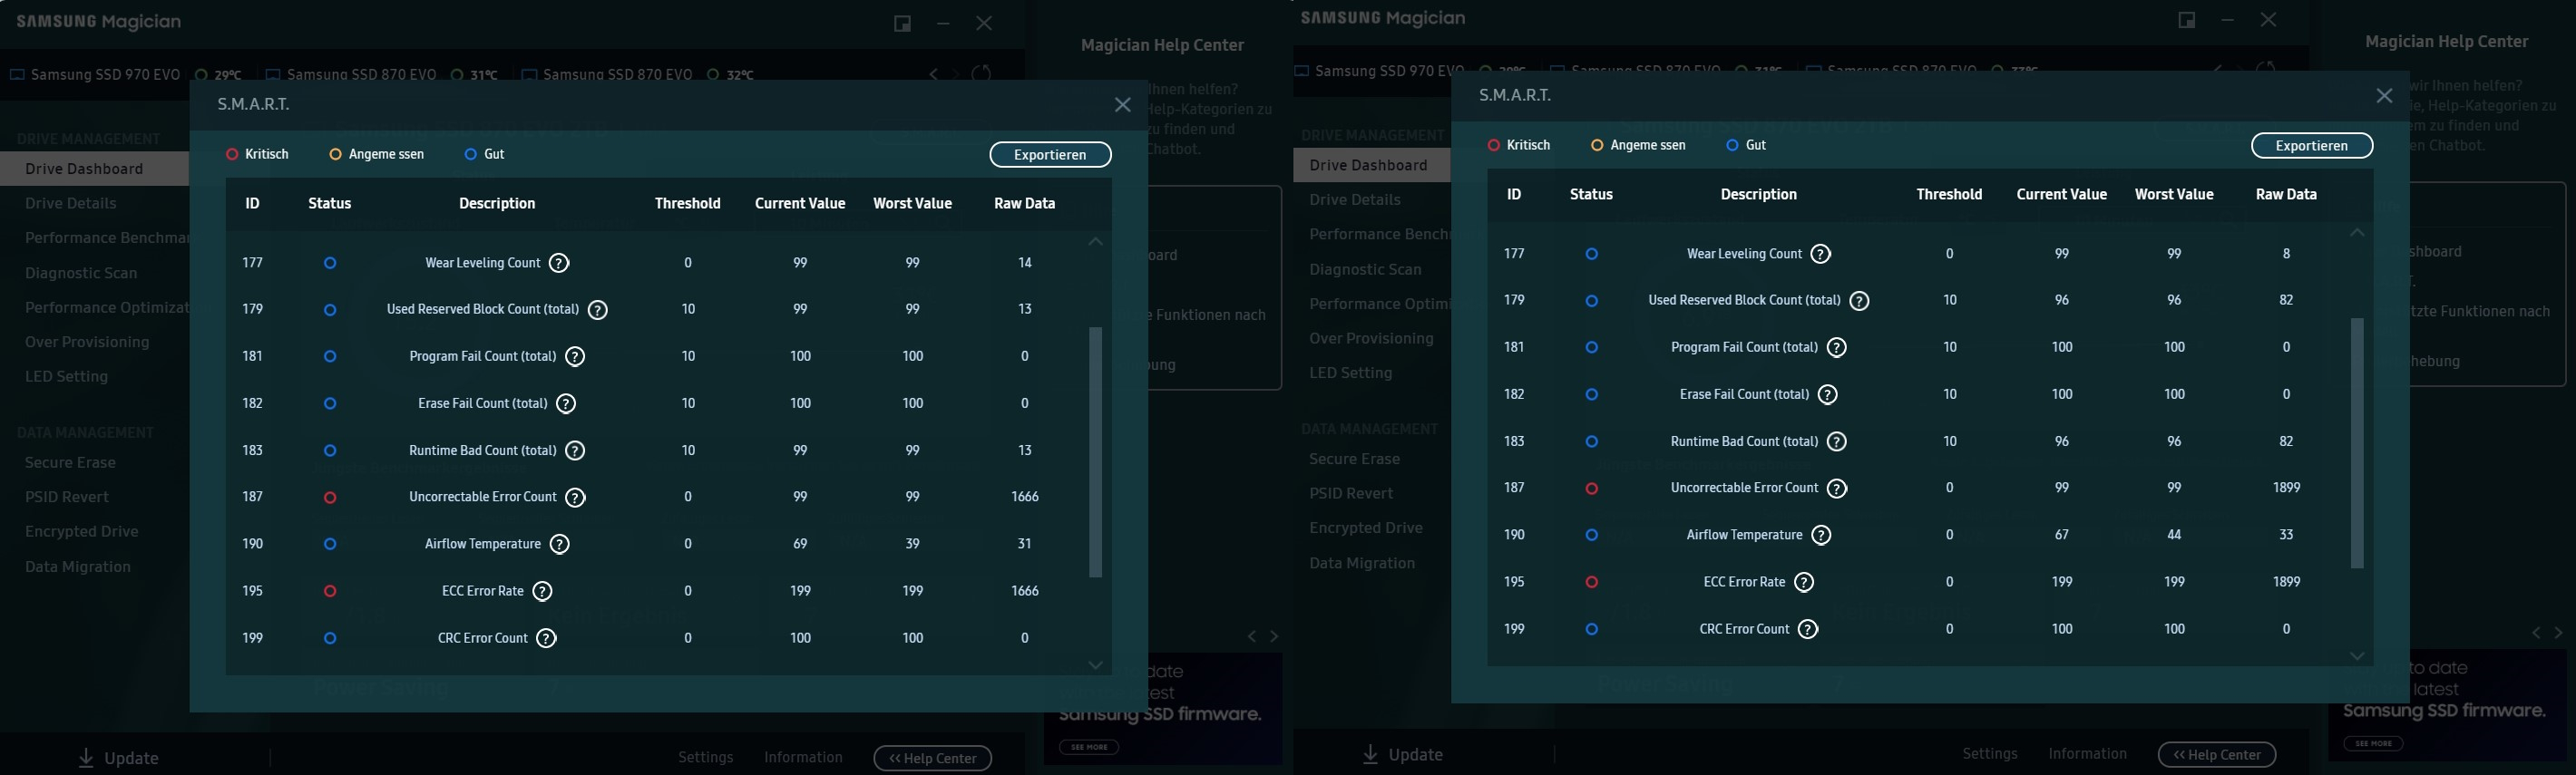
Task: Open help for Wear Leveling Count, right window
Action: pyautogui.click(x=1821, y=254)
